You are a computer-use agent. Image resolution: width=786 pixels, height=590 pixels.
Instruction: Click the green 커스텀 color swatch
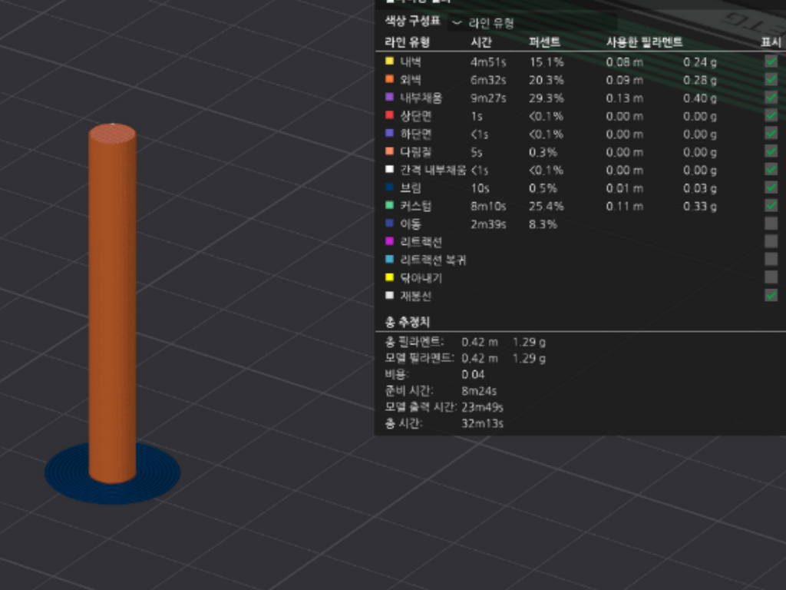tap(389, 206)
